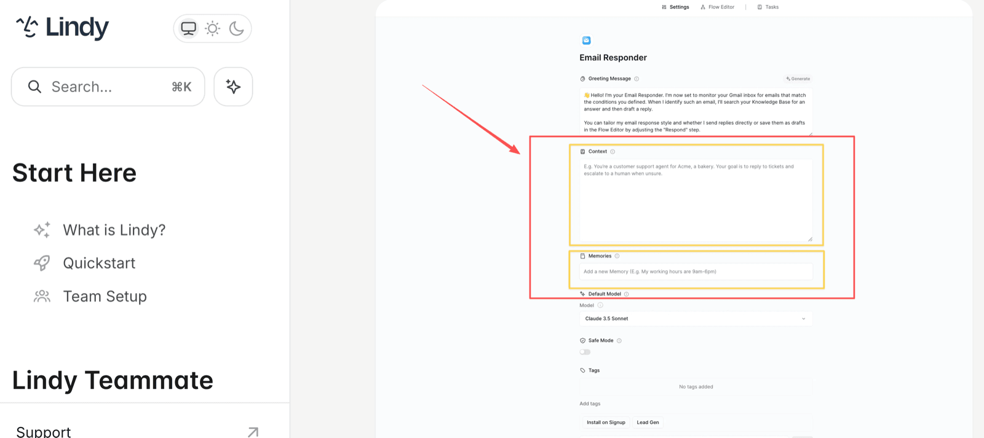984x438 pixels.
Task: Click the info icon next to Context
Action: point(613,152)
